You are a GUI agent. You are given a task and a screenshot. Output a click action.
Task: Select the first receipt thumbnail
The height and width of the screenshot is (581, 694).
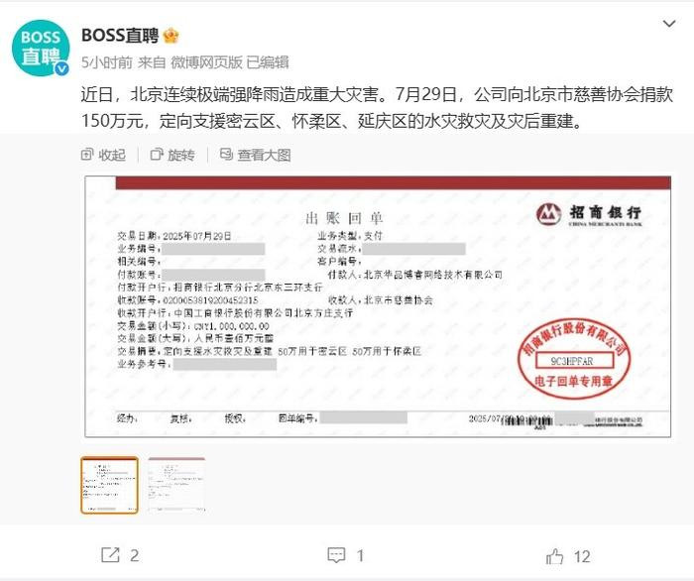109,486
